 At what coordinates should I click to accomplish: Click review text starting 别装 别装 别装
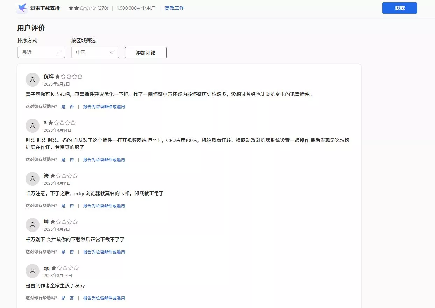[187, 144]
